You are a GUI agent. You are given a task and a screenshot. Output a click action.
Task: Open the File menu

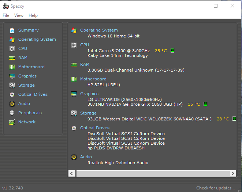6,15
